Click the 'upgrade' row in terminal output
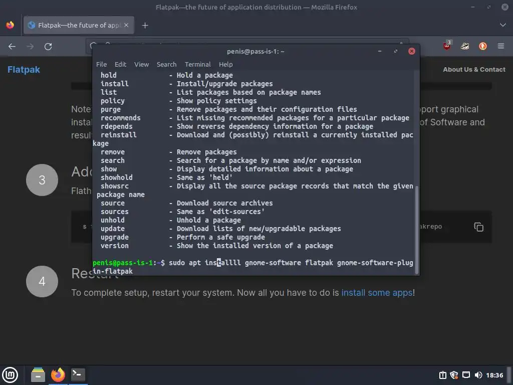 point(182,237)
